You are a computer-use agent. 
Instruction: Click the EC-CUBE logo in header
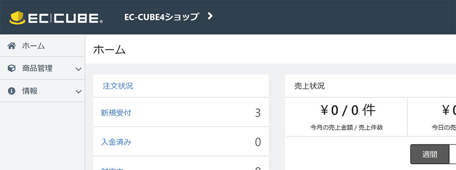[x=56, y=18]
